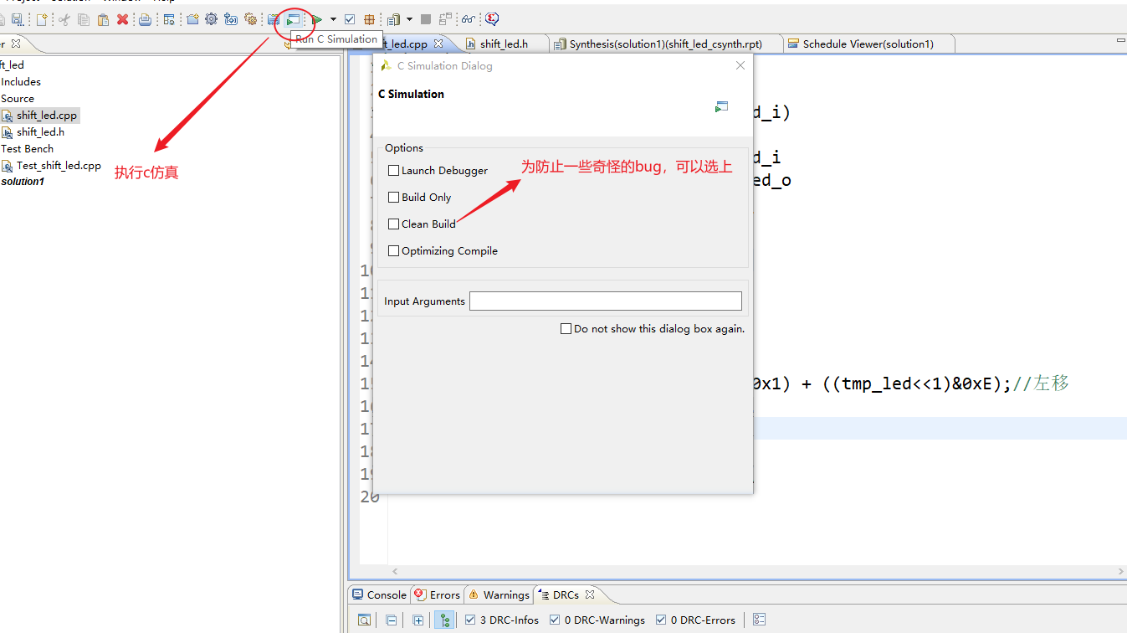The image size is (1127, 633).
Task: Click the red X Delete toolbar icon
Action: pos(123,18)
